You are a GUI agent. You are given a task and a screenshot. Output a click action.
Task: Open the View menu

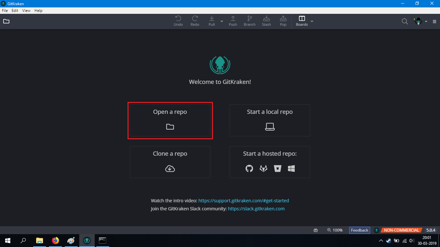(26, 11)
